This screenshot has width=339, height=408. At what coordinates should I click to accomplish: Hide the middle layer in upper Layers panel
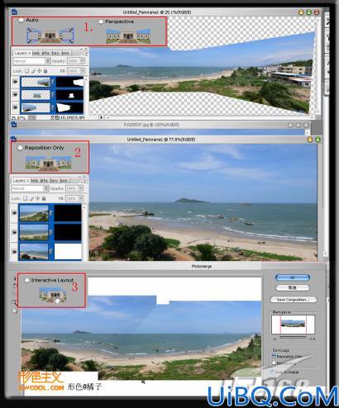coord(15,95)
